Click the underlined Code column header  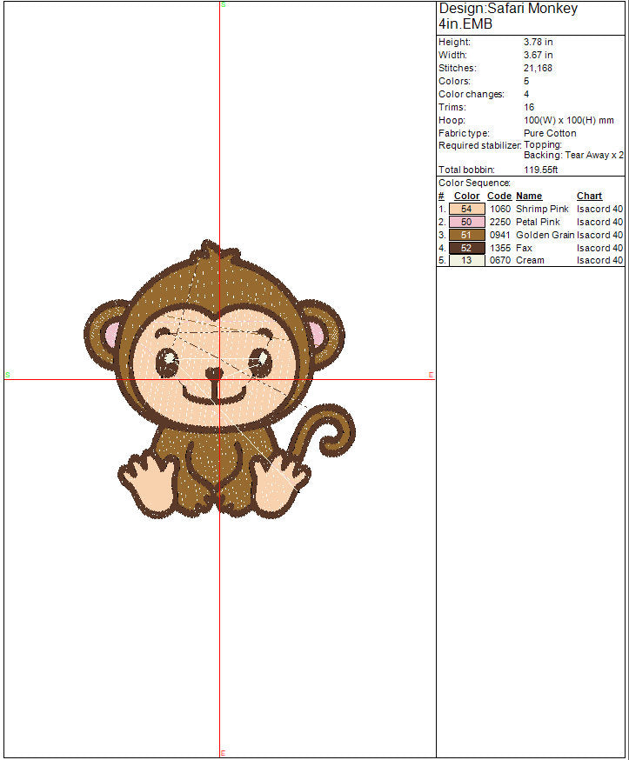coord(499,197)
